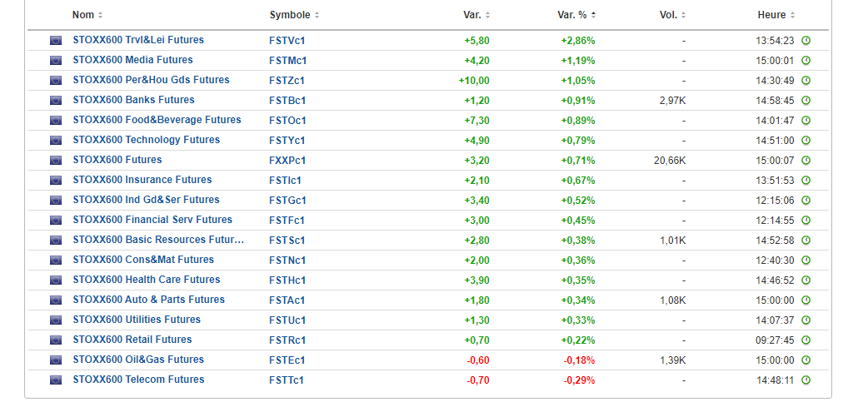Click the flag icon beside Trvl&Lei Futures
The width and height of the screenshot is (848, 412).
(56, 40)
